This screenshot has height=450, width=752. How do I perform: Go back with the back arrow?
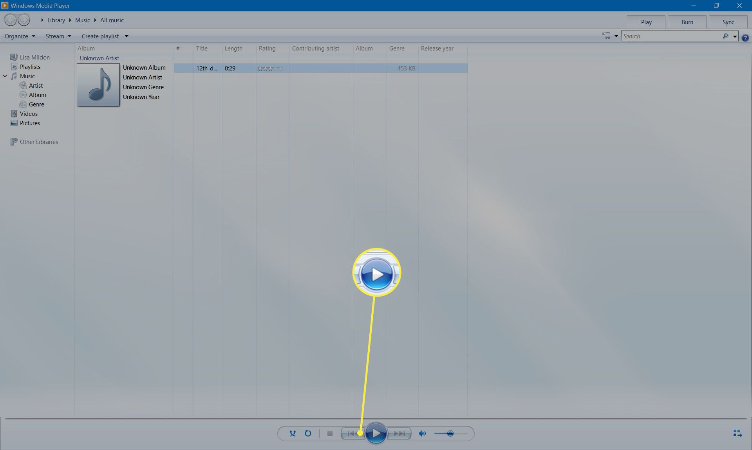point(10,20)
